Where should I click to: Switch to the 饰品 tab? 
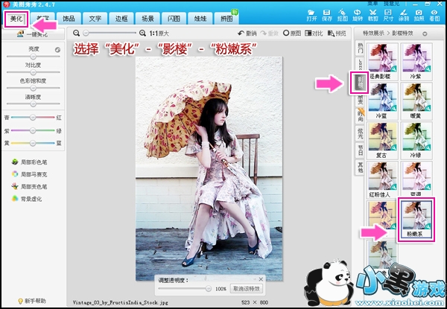coord(69,19)
